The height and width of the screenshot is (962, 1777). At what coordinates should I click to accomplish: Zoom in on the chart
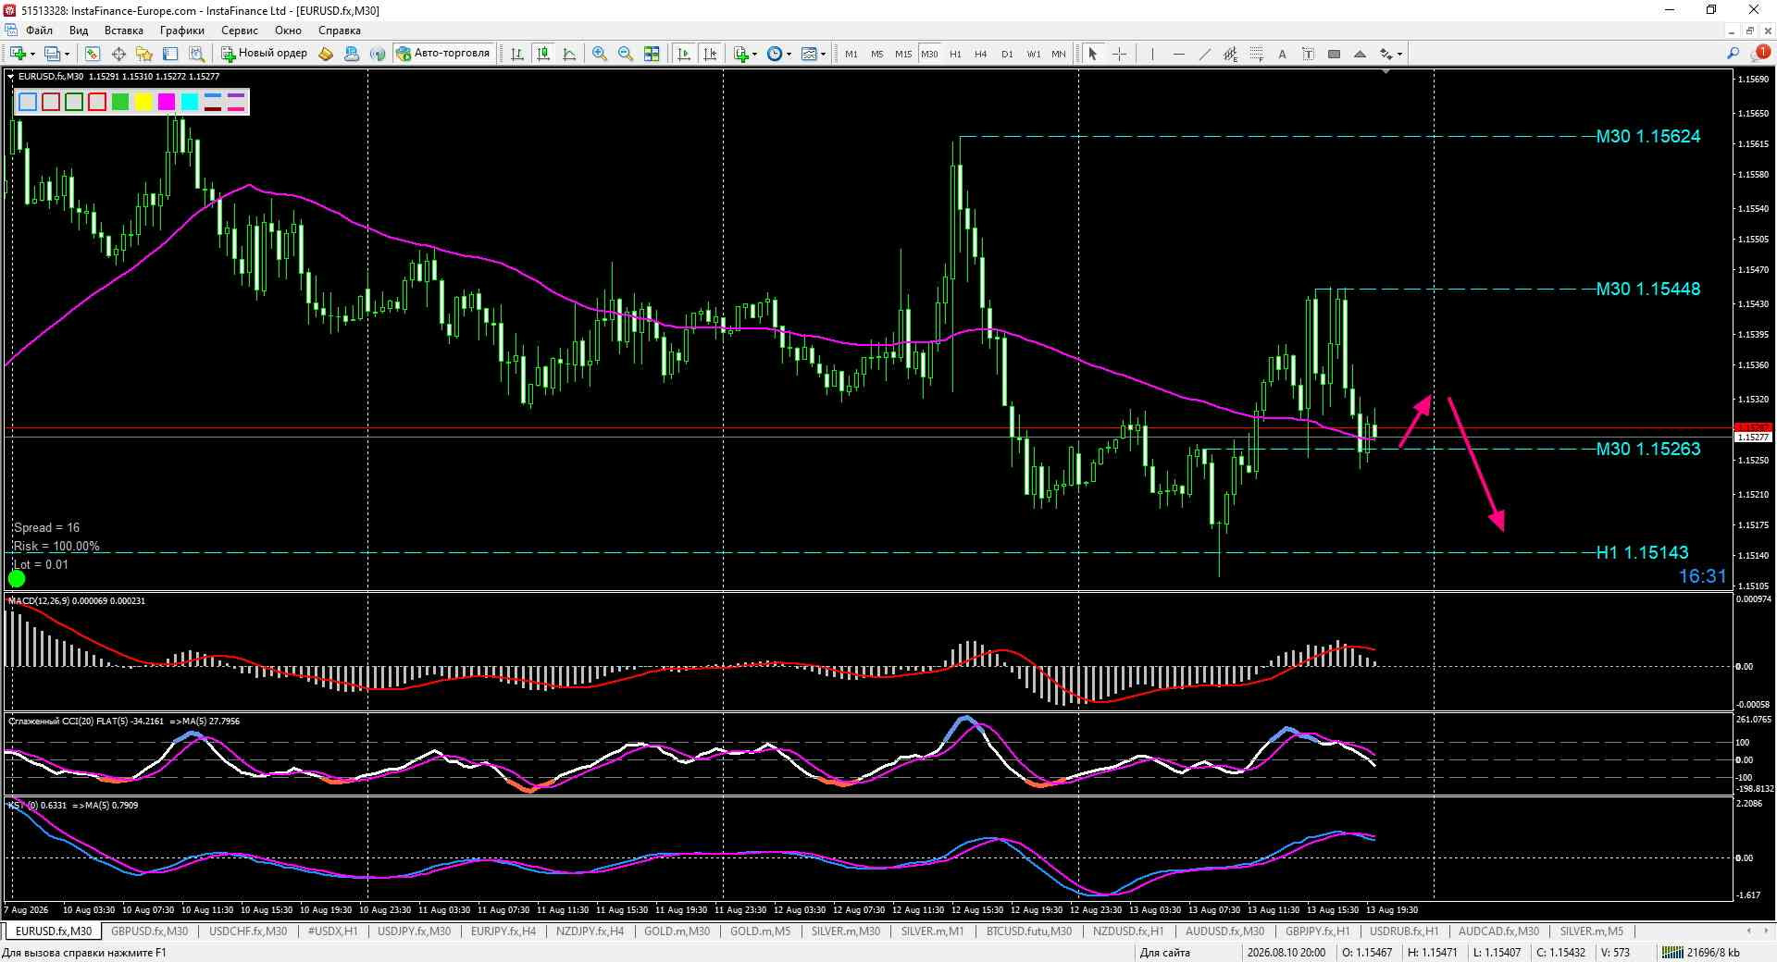click(600, 54)
